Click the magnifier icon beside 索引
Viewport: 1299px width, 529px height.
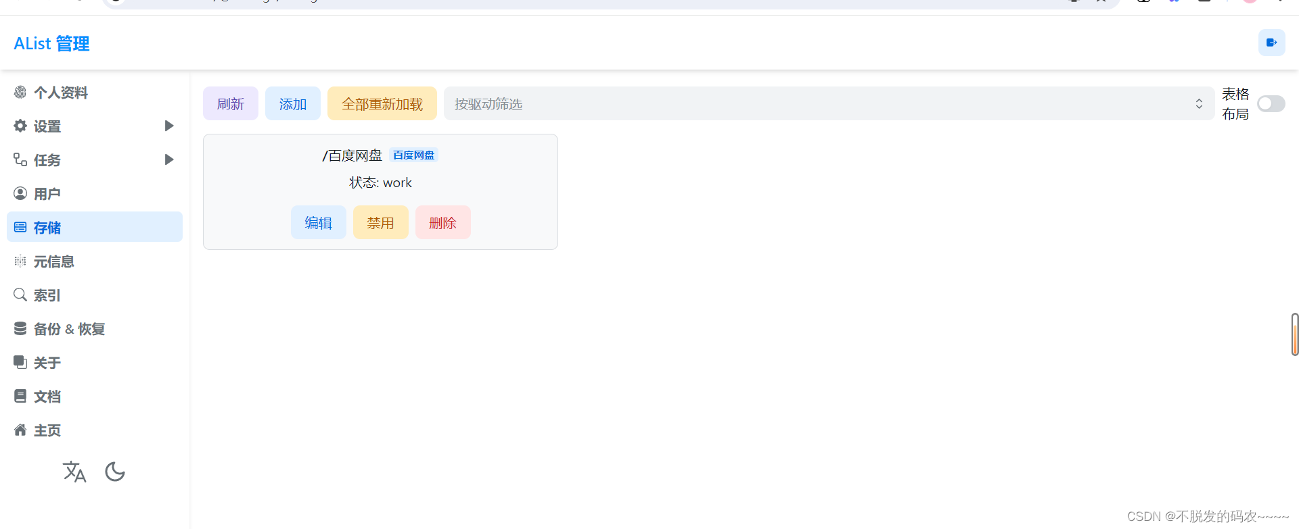pyautogui.click(x=20, y=295)
